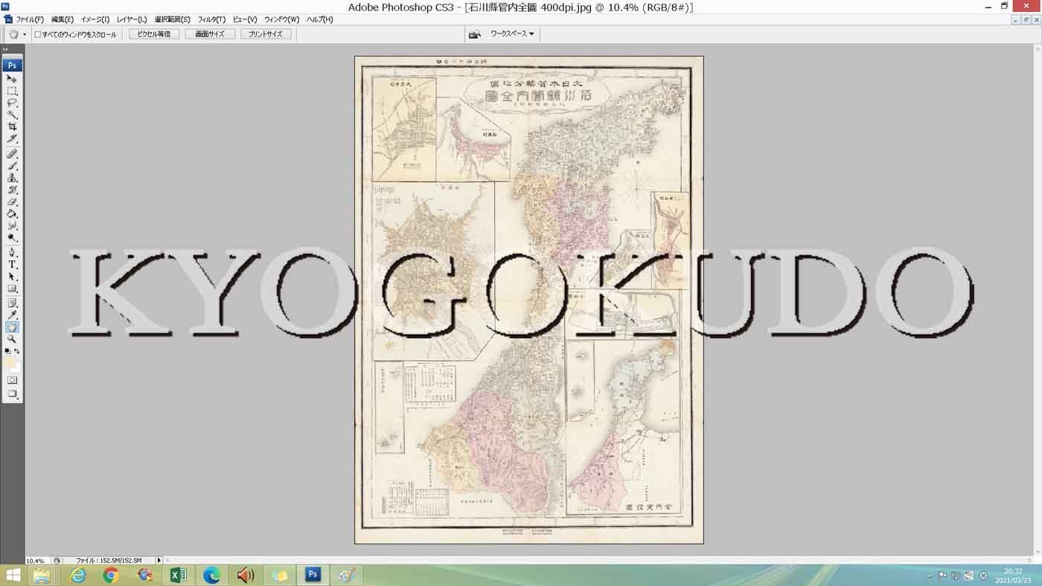Click the status bar preview icon
The width and height of the screenshot is (1042, 586).
click(57, 560)
